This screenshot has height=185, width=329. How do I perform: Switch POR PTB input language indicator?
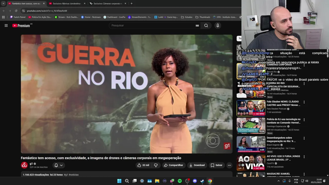(x=296, y=181)
